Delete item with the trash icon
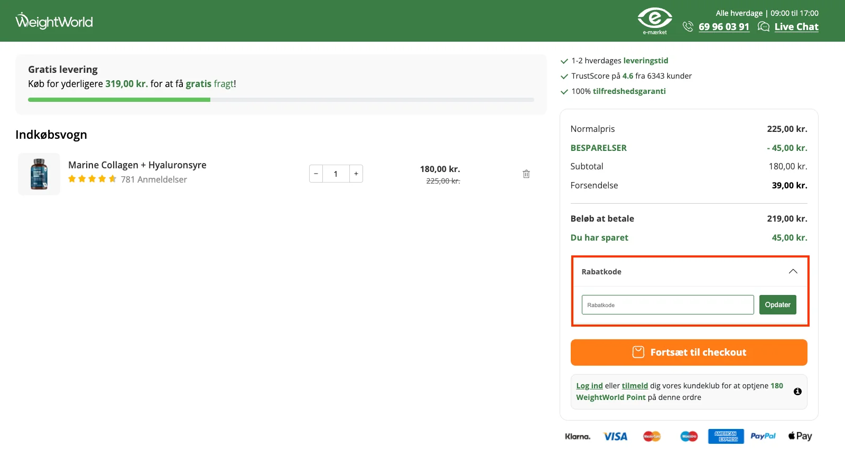Image resolution: width=845 pixels, height=458 pixels. (x=526, y=174)
